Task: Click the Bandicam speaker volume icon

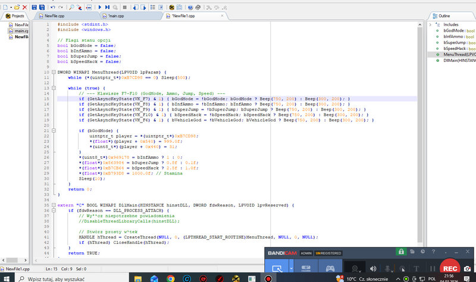Action: pos(373,269)
